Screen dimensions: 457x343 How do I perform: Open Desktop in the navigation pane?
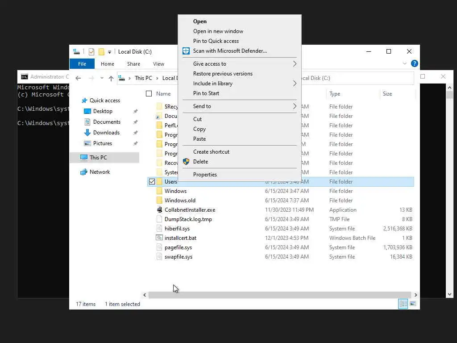point(103,111)
